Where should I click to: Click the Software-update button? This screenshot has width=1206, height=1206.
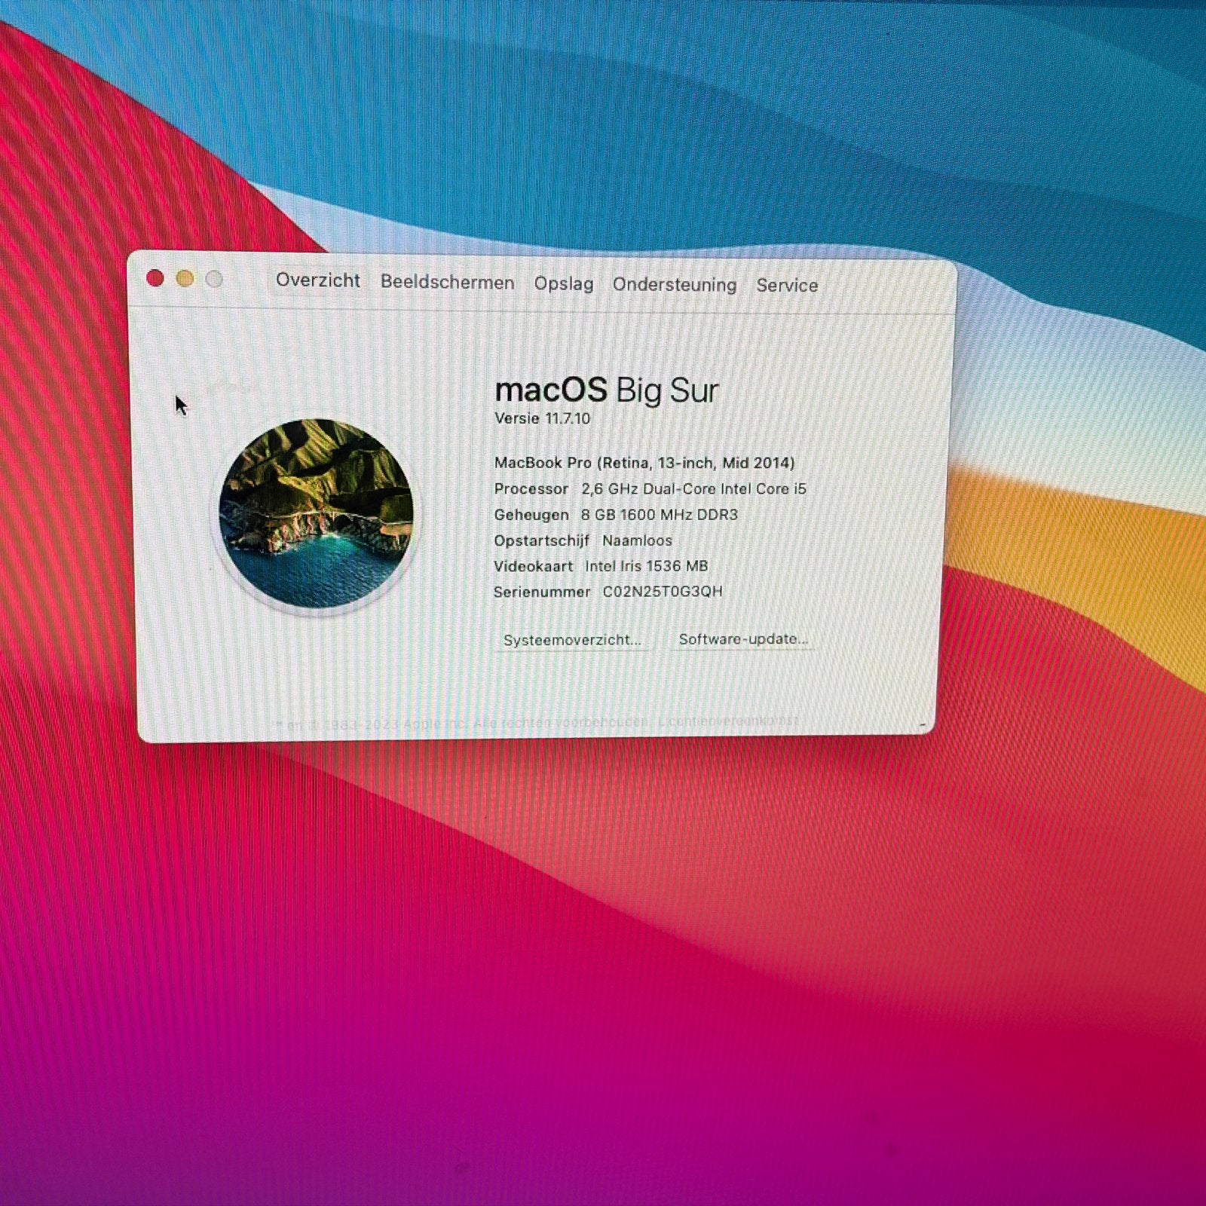click(742, 639)
